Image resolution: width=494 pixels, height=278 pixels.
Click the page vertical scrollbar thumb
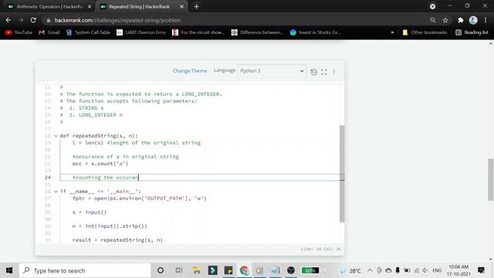tap(491, 180)
